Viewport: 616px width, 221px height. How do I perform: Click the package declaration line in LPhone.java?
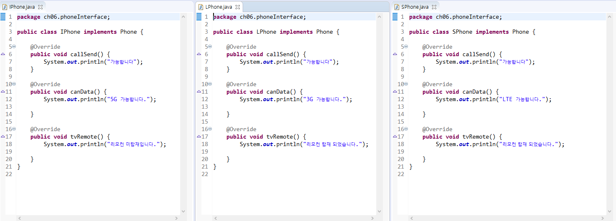(260, 17)
